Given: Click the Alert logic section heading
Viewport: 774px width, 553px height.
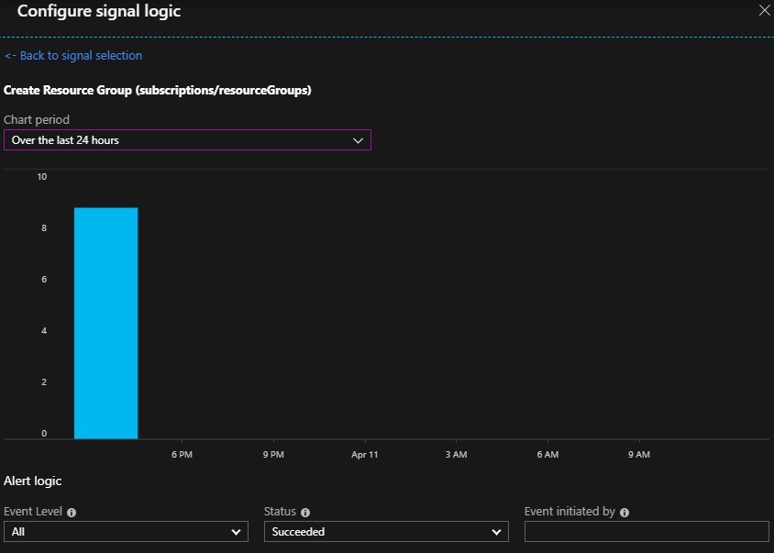Looking at the screenshot, I should click(x=33, y=481).
